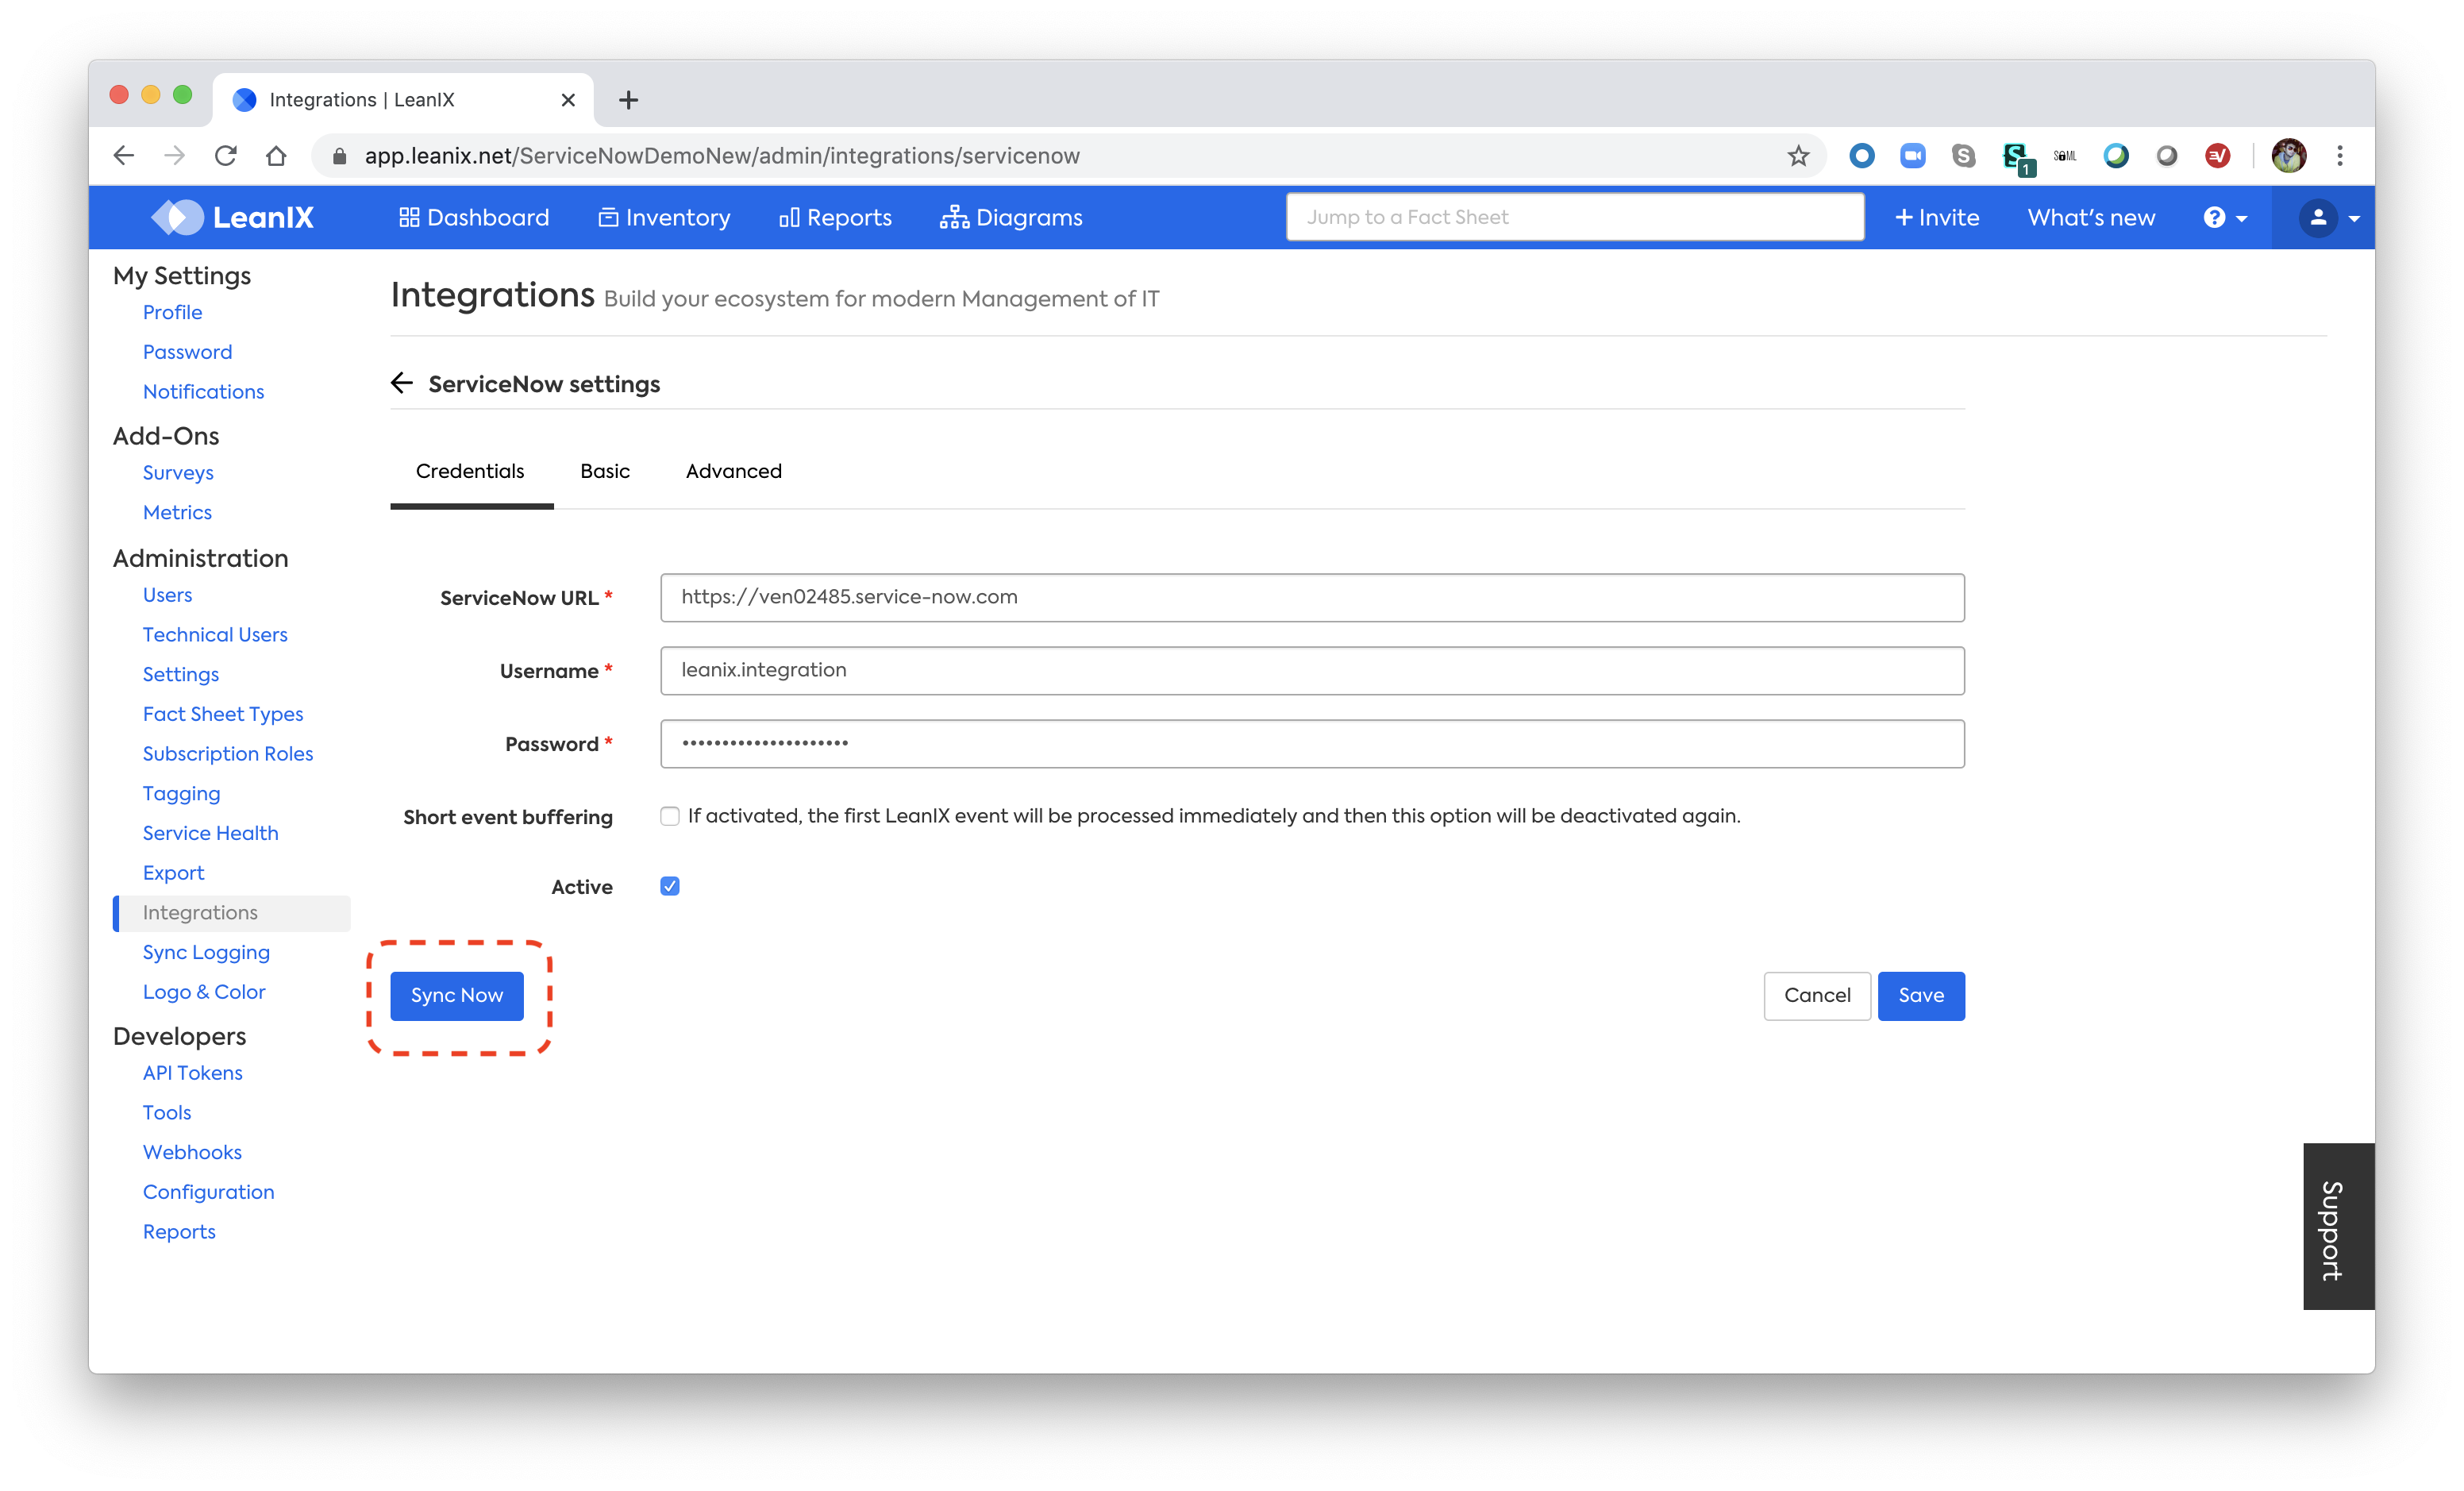Open Webhooks
The height and width of the screenshot is (1491, 2464).
pos(192,1153)
